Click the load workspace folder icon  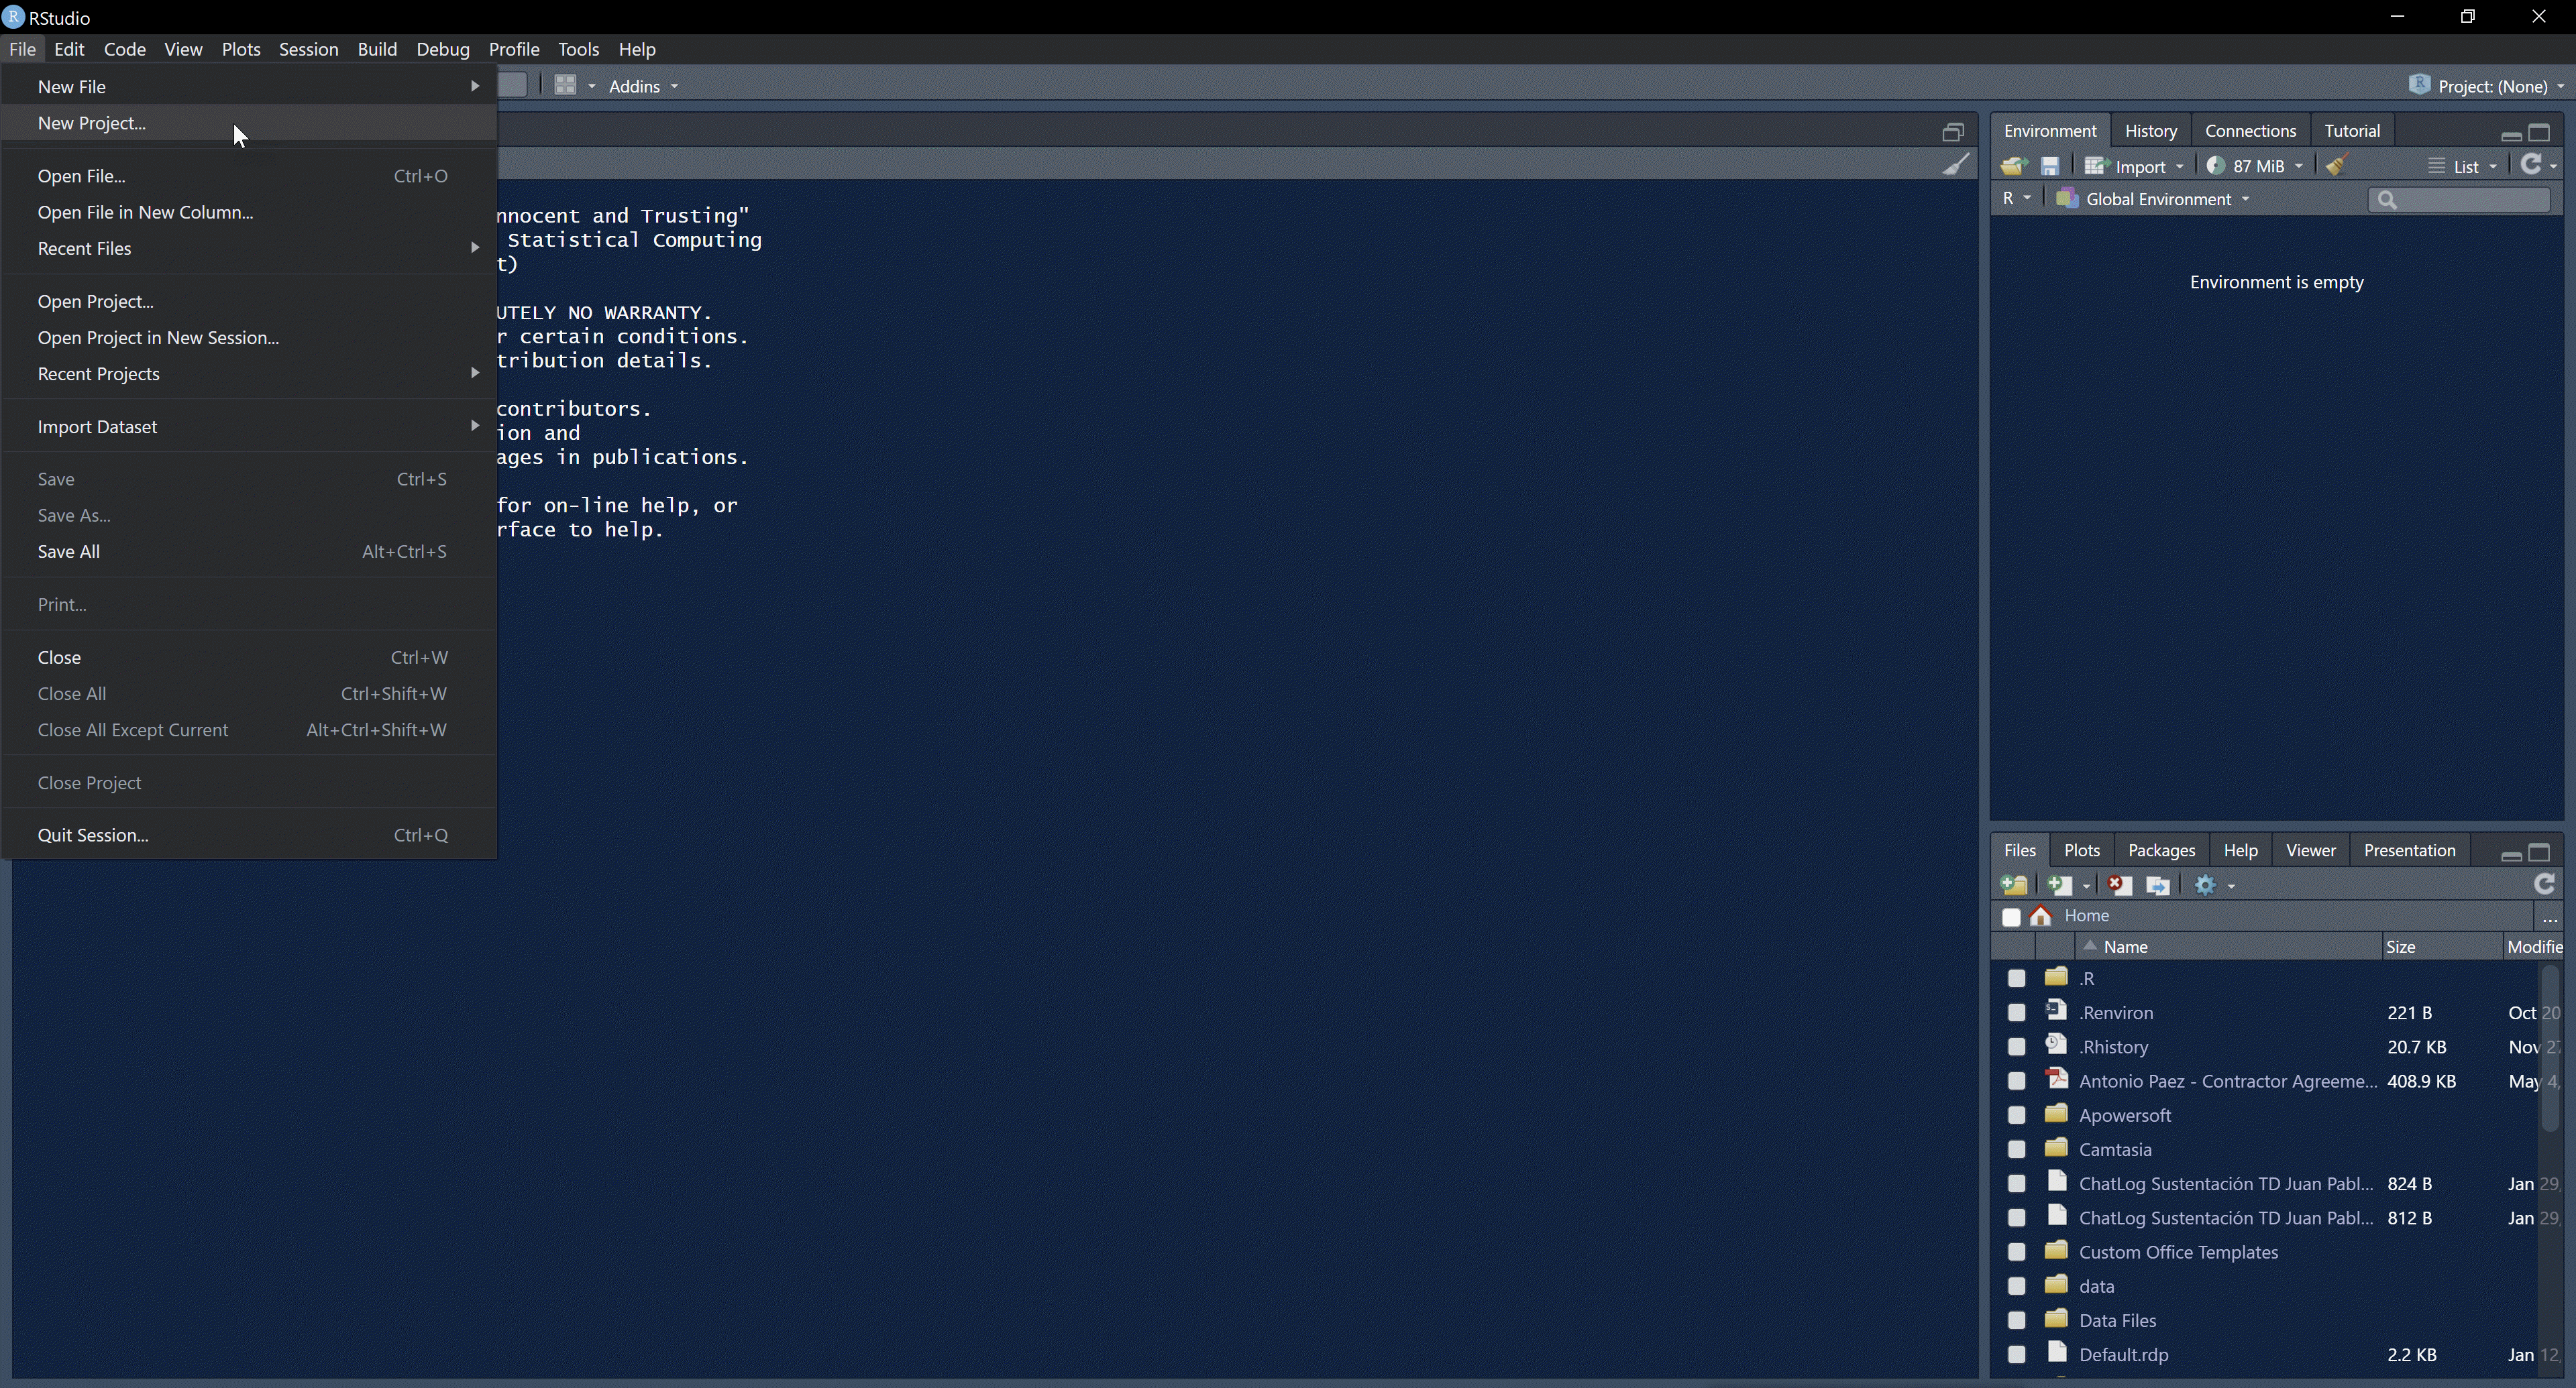click(x=2013, y=166)
